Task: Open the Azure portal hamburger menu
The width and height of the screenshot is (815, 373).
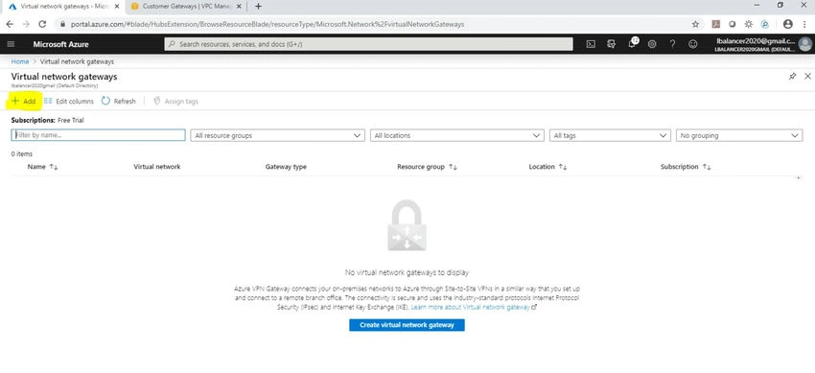Action: (11, 44)
